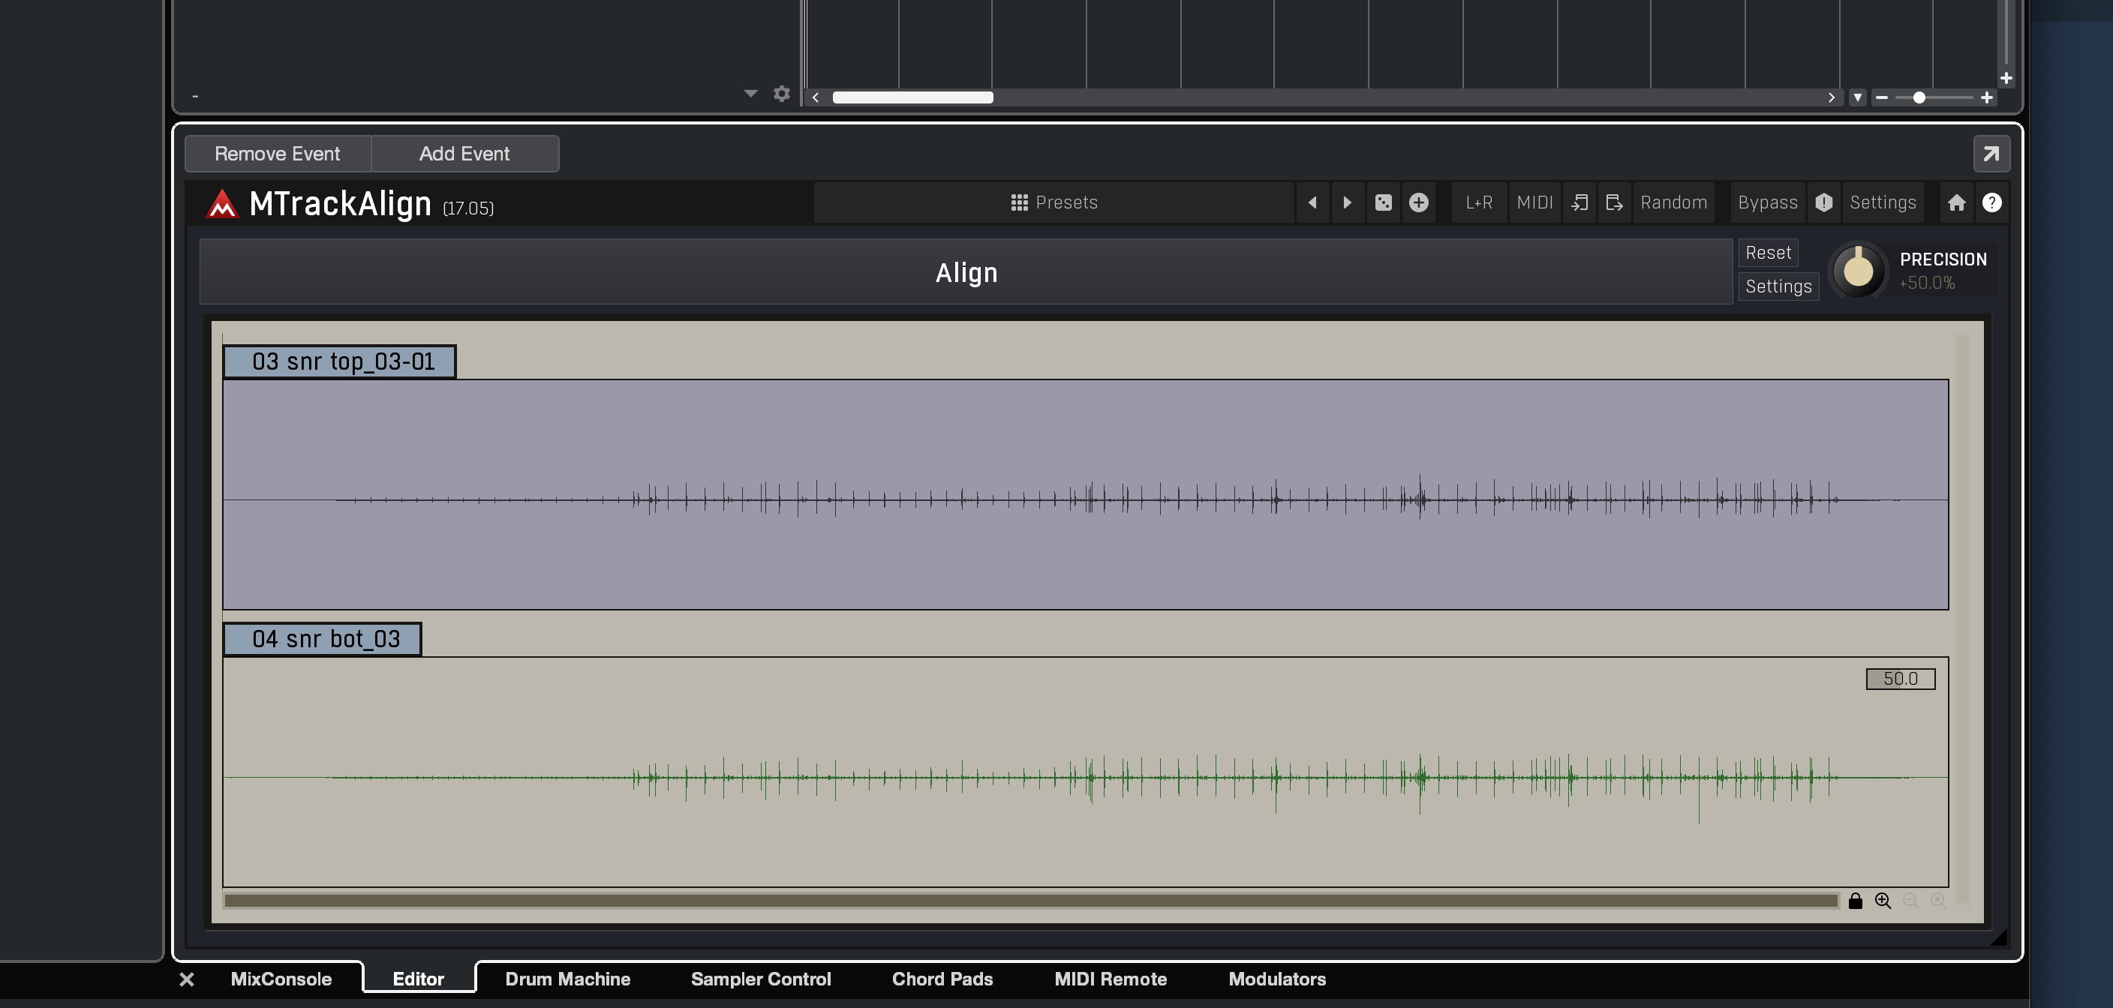Switch to the MixConsole tab
The height and width of the screenshot is (1008, 2113).
coord(281,979)
